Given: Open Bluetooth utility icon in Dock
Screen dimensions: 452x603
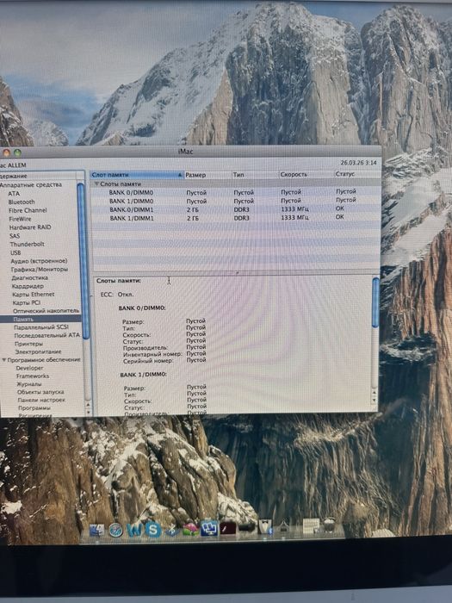Looking at the screenshot, I should 172,530.
